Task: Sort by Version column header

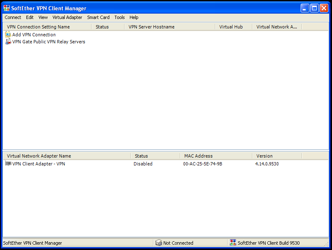Action: [277, 156]
